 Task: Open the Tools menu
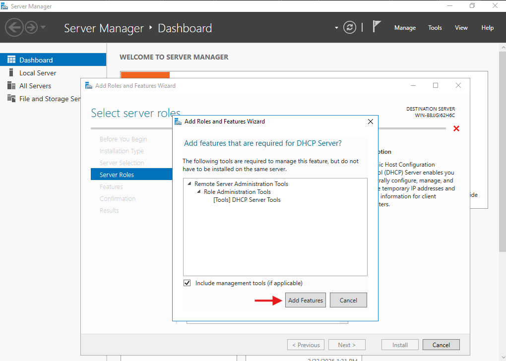435,28
